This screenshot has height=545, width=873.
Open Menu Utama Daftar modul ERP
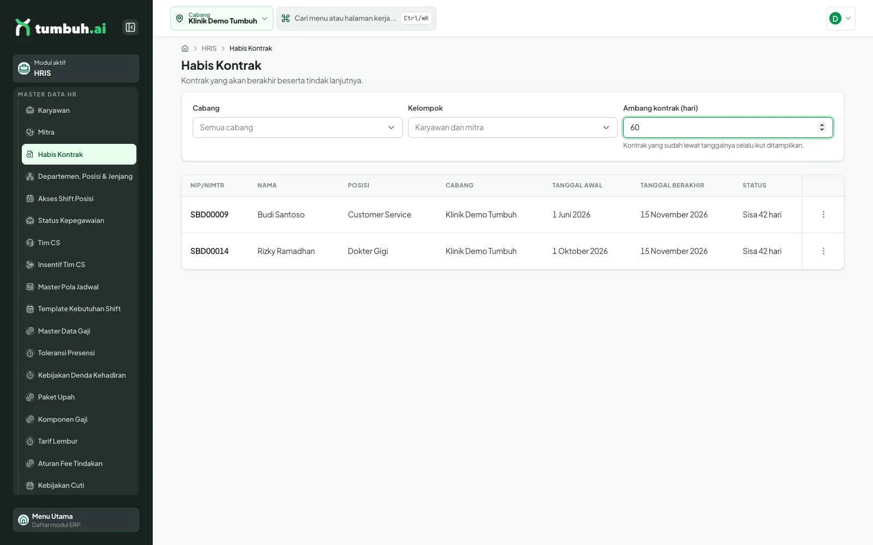pyautogui.click(x=76, y=520)
